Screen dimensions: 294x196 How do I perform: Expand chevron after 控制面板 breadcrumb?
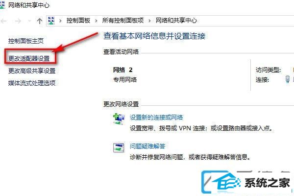pyautogui.click(x=96, y=21)
